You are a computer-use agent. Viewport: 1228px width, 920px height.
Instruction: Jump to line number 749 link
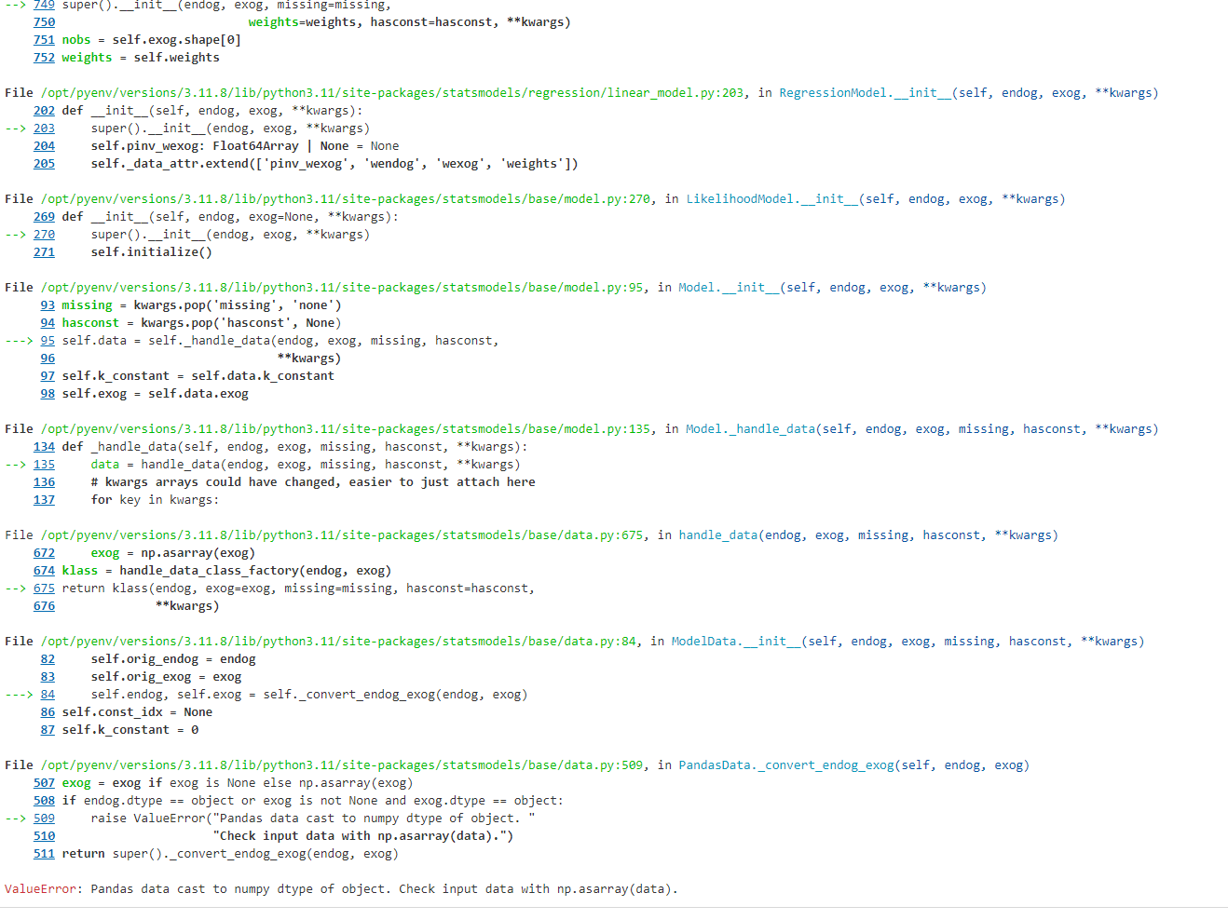click(x=44, y=6)
